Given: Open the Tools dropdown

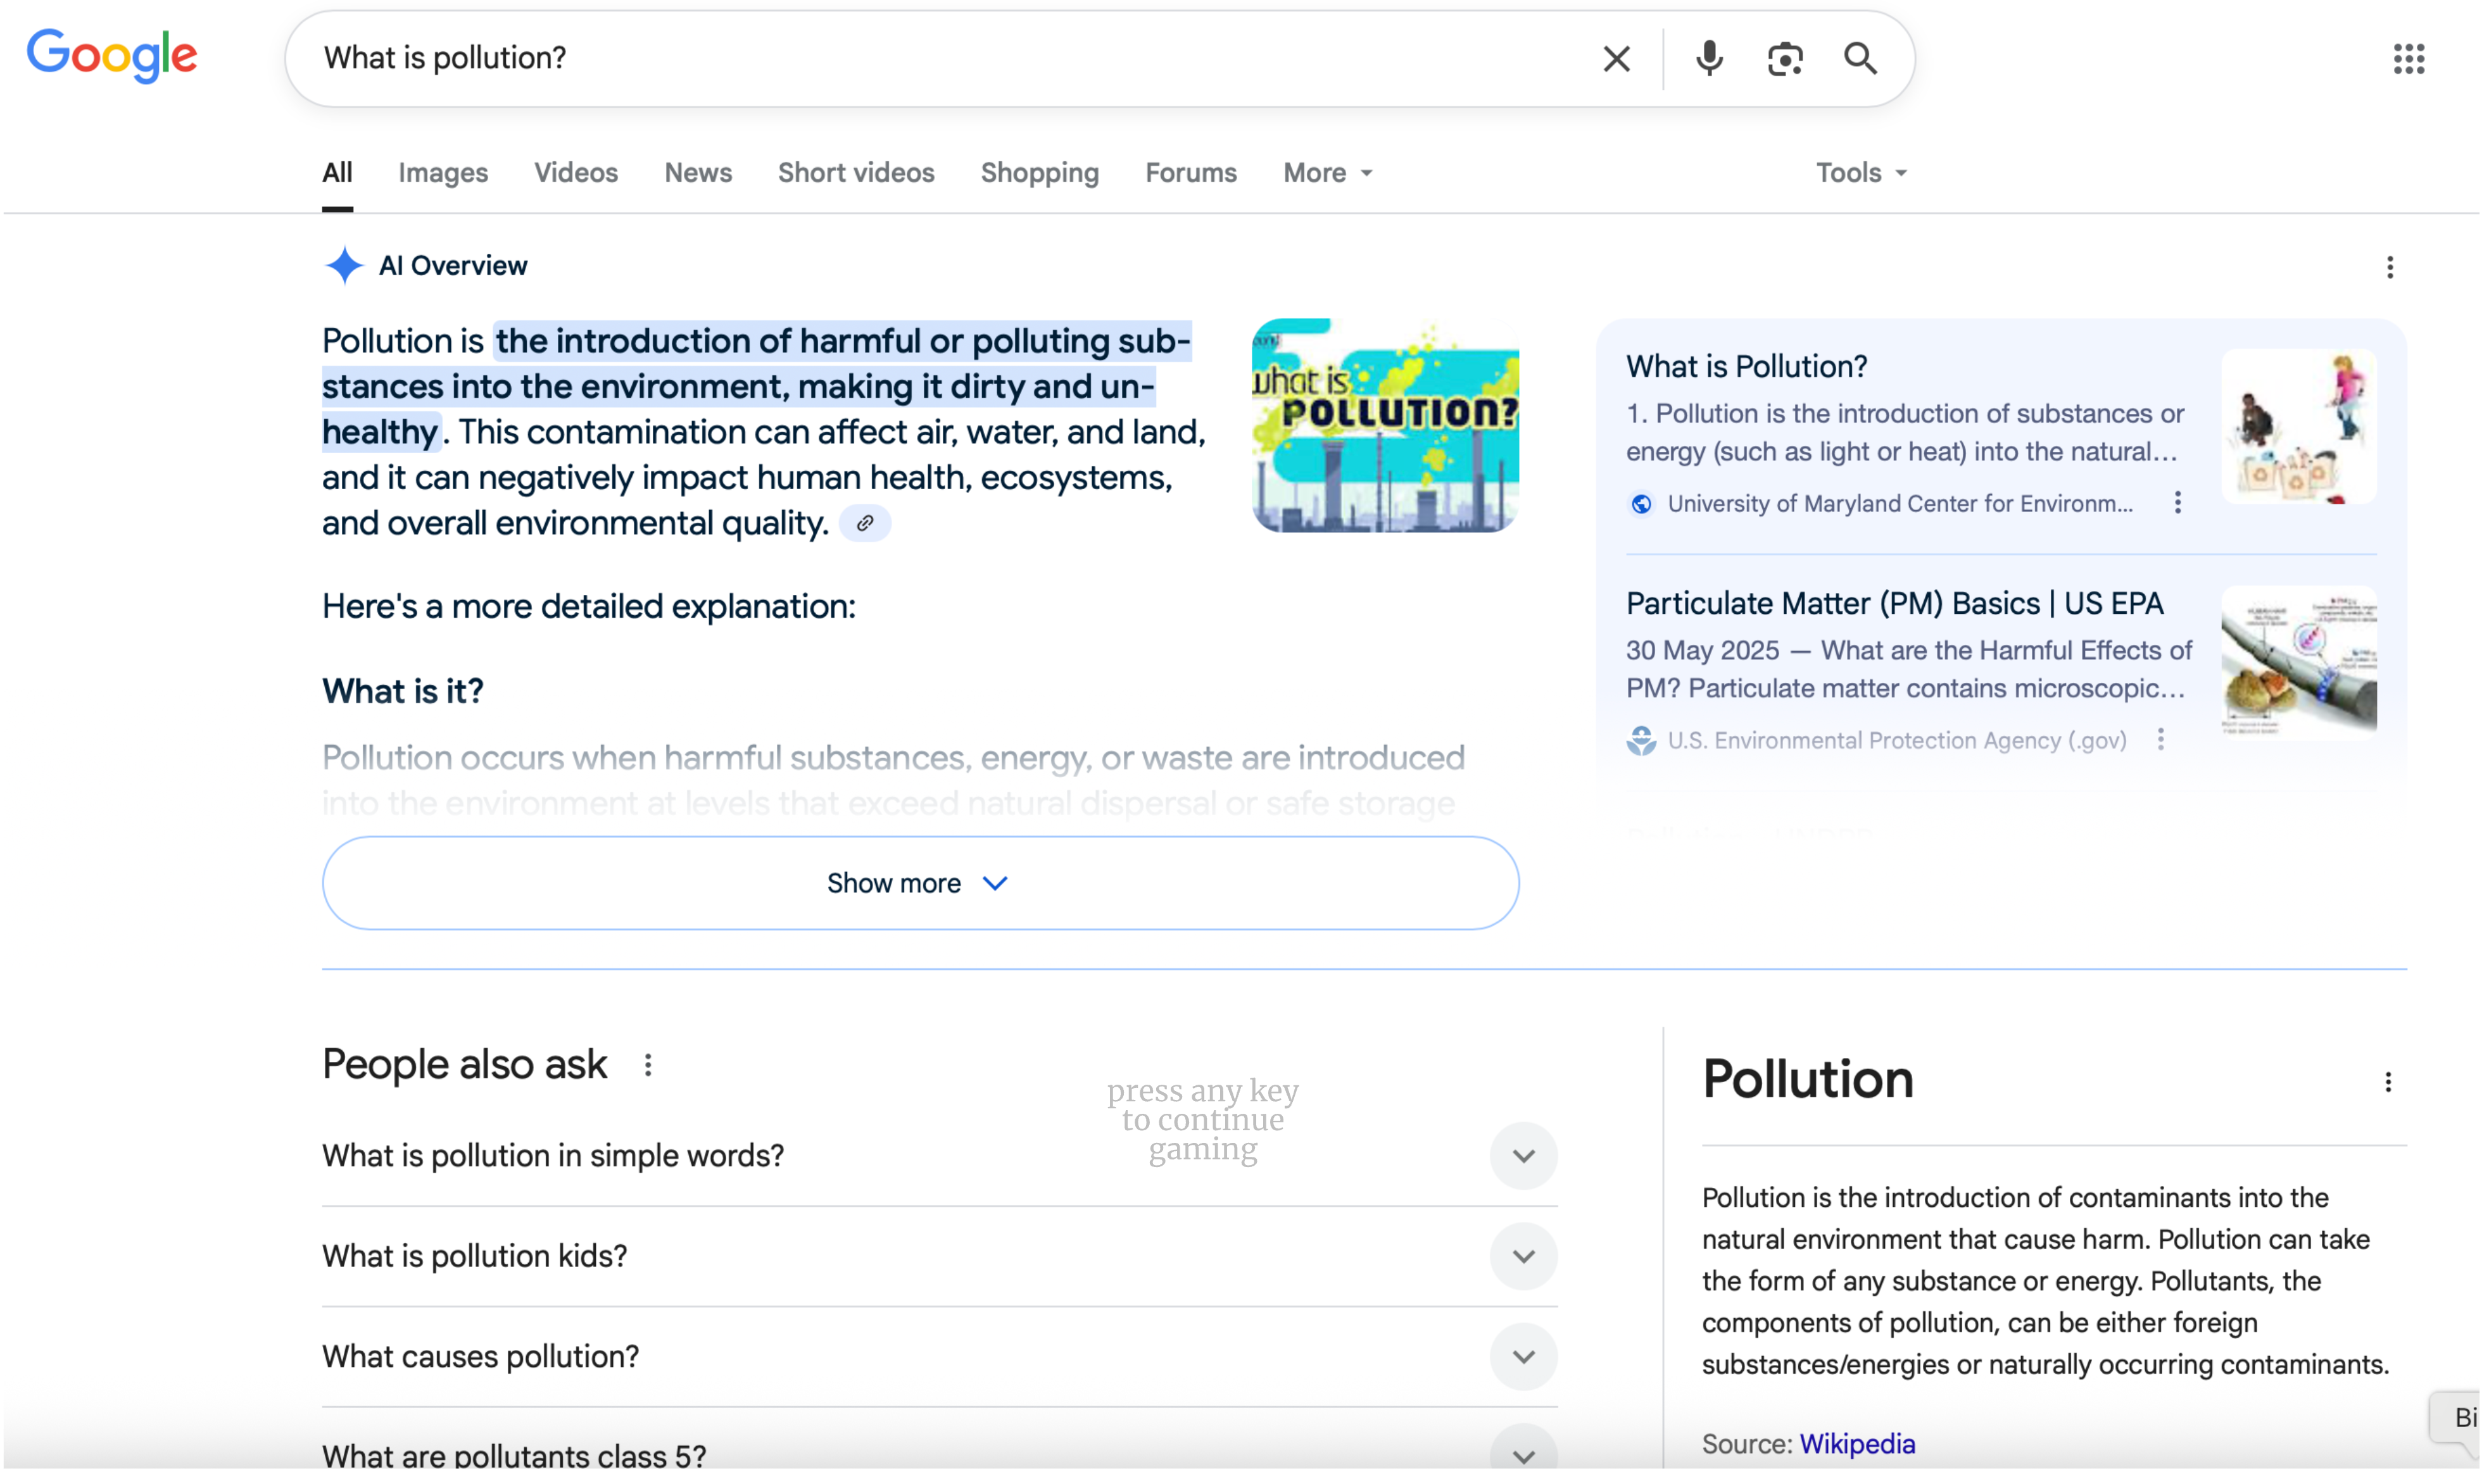Looking at the screenshot, I should pyautogui.click(x=1860, y=173).
